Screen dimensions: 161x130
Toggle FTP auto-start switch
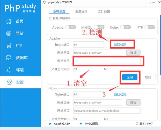click(150, 27)
